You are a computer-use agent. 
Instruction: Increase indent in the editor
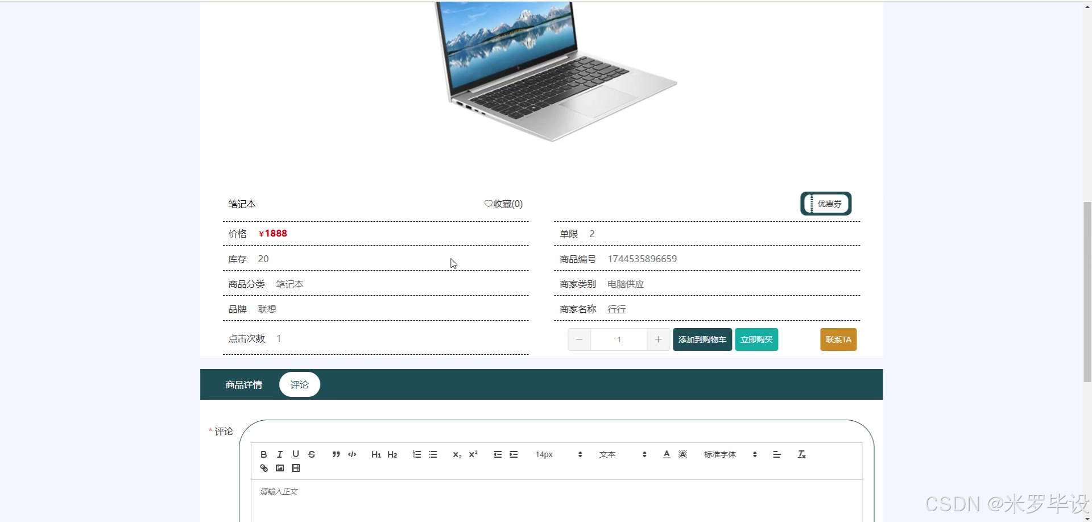[514, 454]
